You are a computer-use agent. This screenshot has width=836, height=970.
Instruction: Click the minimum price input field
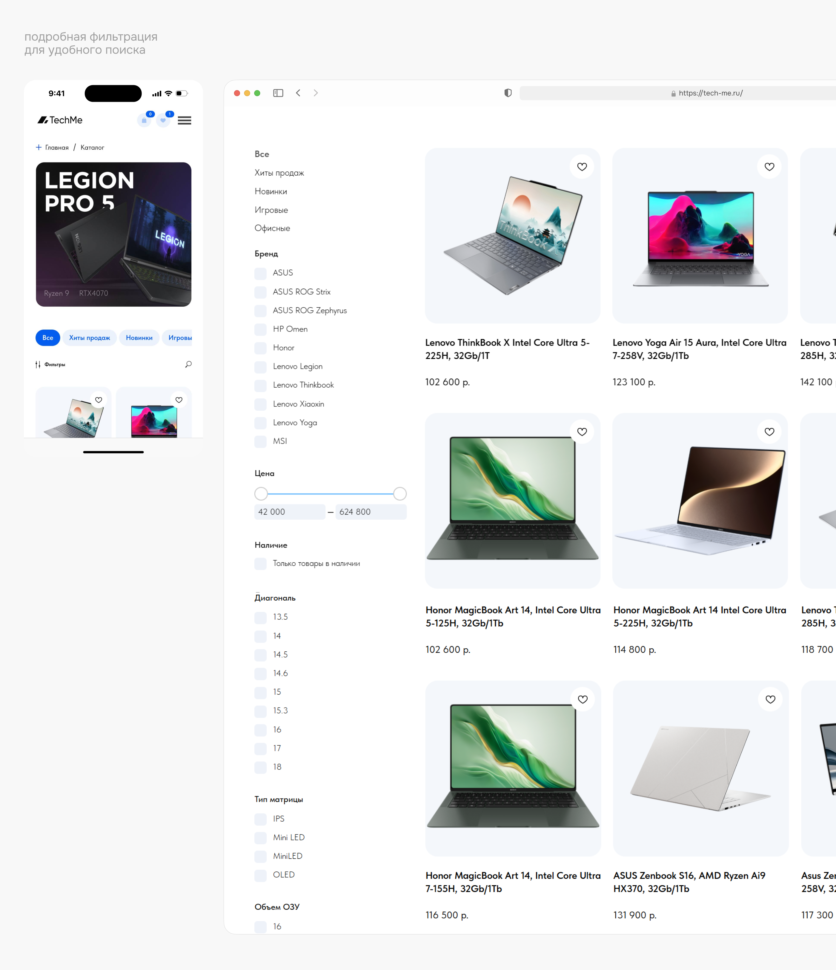289,512
